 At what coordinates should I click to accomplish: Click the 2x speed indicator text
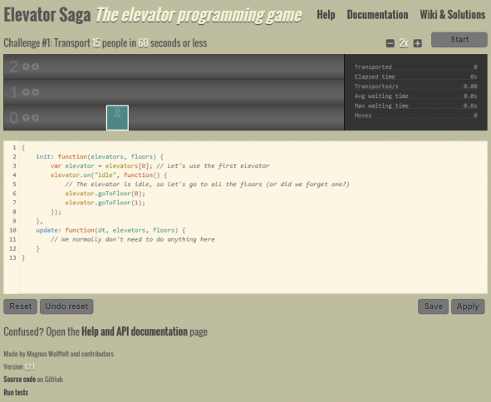[404, 43]
